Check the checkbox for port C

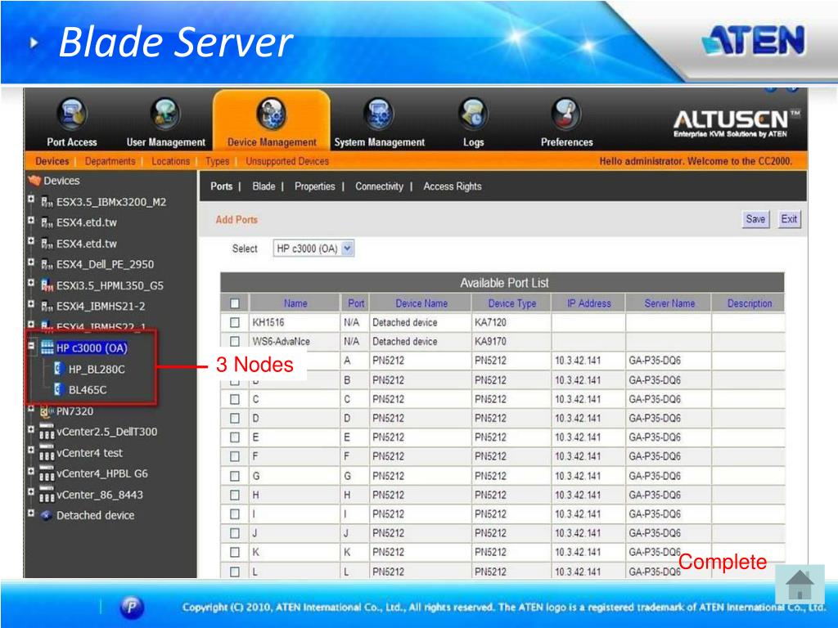[x=235, y=399]
